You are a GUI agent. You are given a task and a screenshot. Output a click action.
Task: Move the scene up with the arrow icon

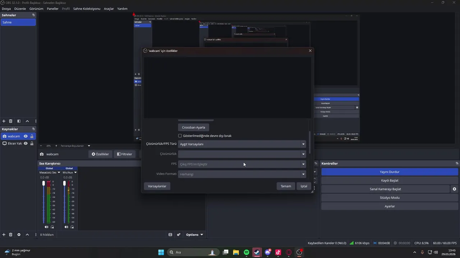coord(27,121)
